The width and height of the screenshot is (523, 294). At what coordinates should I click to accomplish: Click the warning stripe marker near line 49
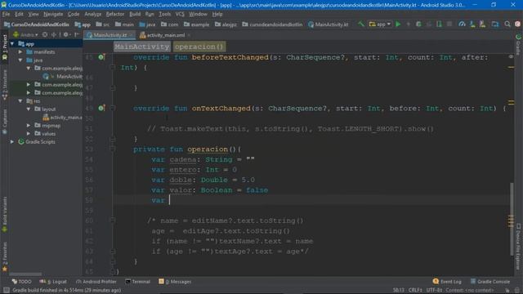click(x=511, y=103)
